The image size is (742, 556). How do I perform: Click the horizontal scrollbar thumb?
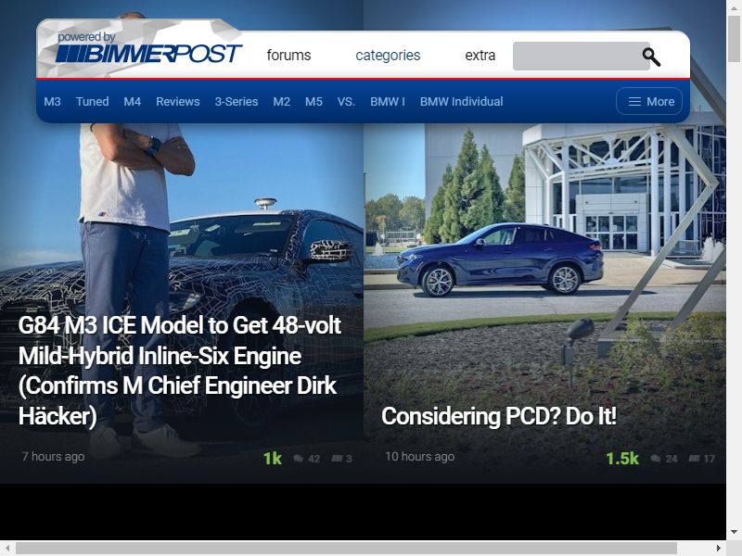(x=346, y=548)
